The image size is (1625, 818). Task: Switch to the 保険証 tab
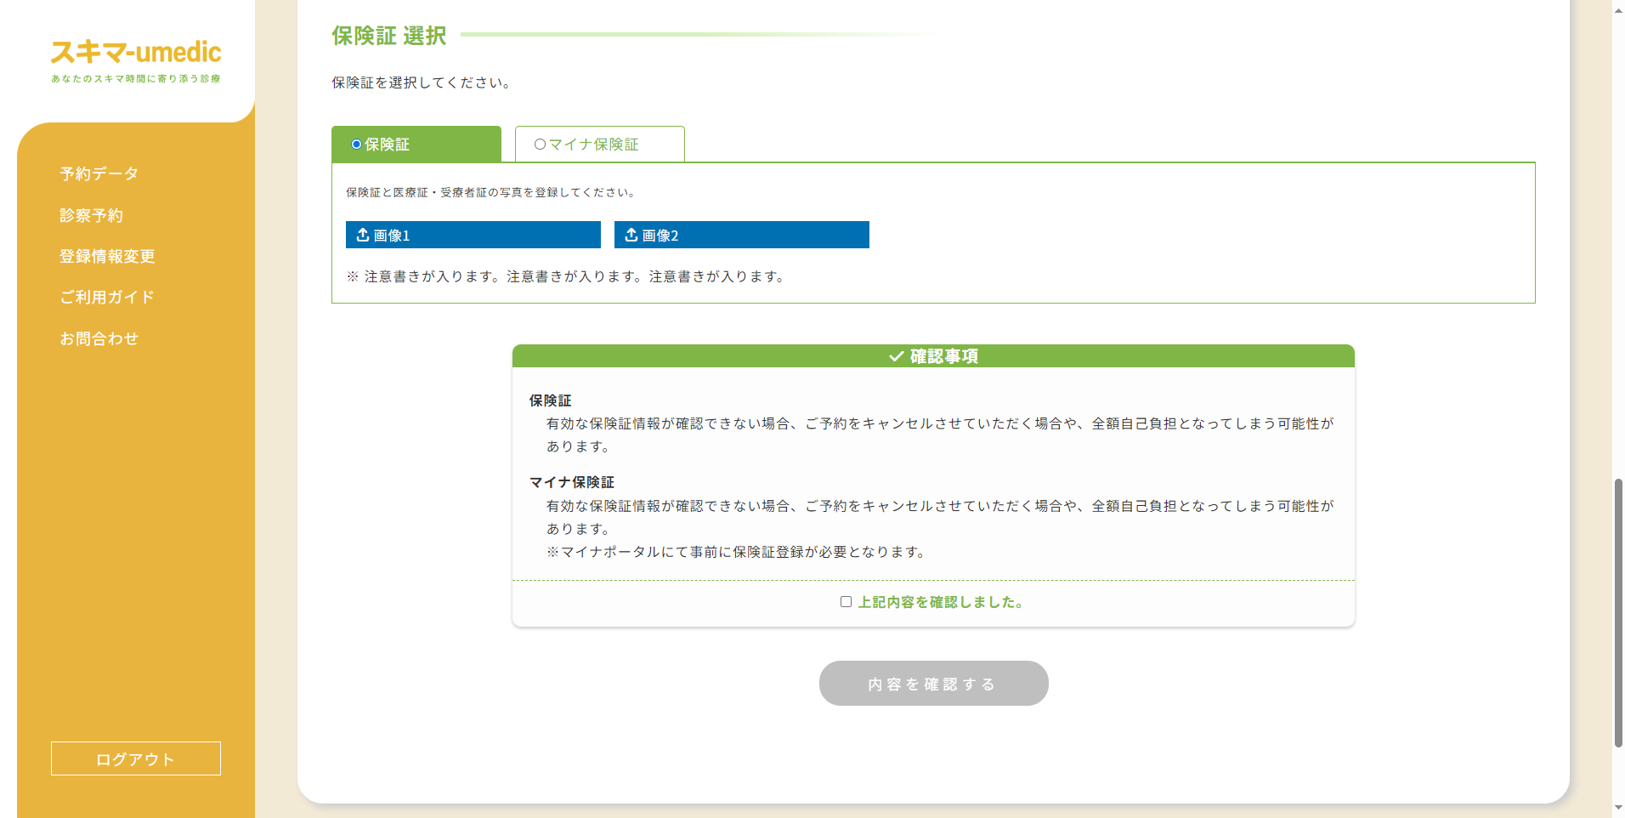click(416, 144)
